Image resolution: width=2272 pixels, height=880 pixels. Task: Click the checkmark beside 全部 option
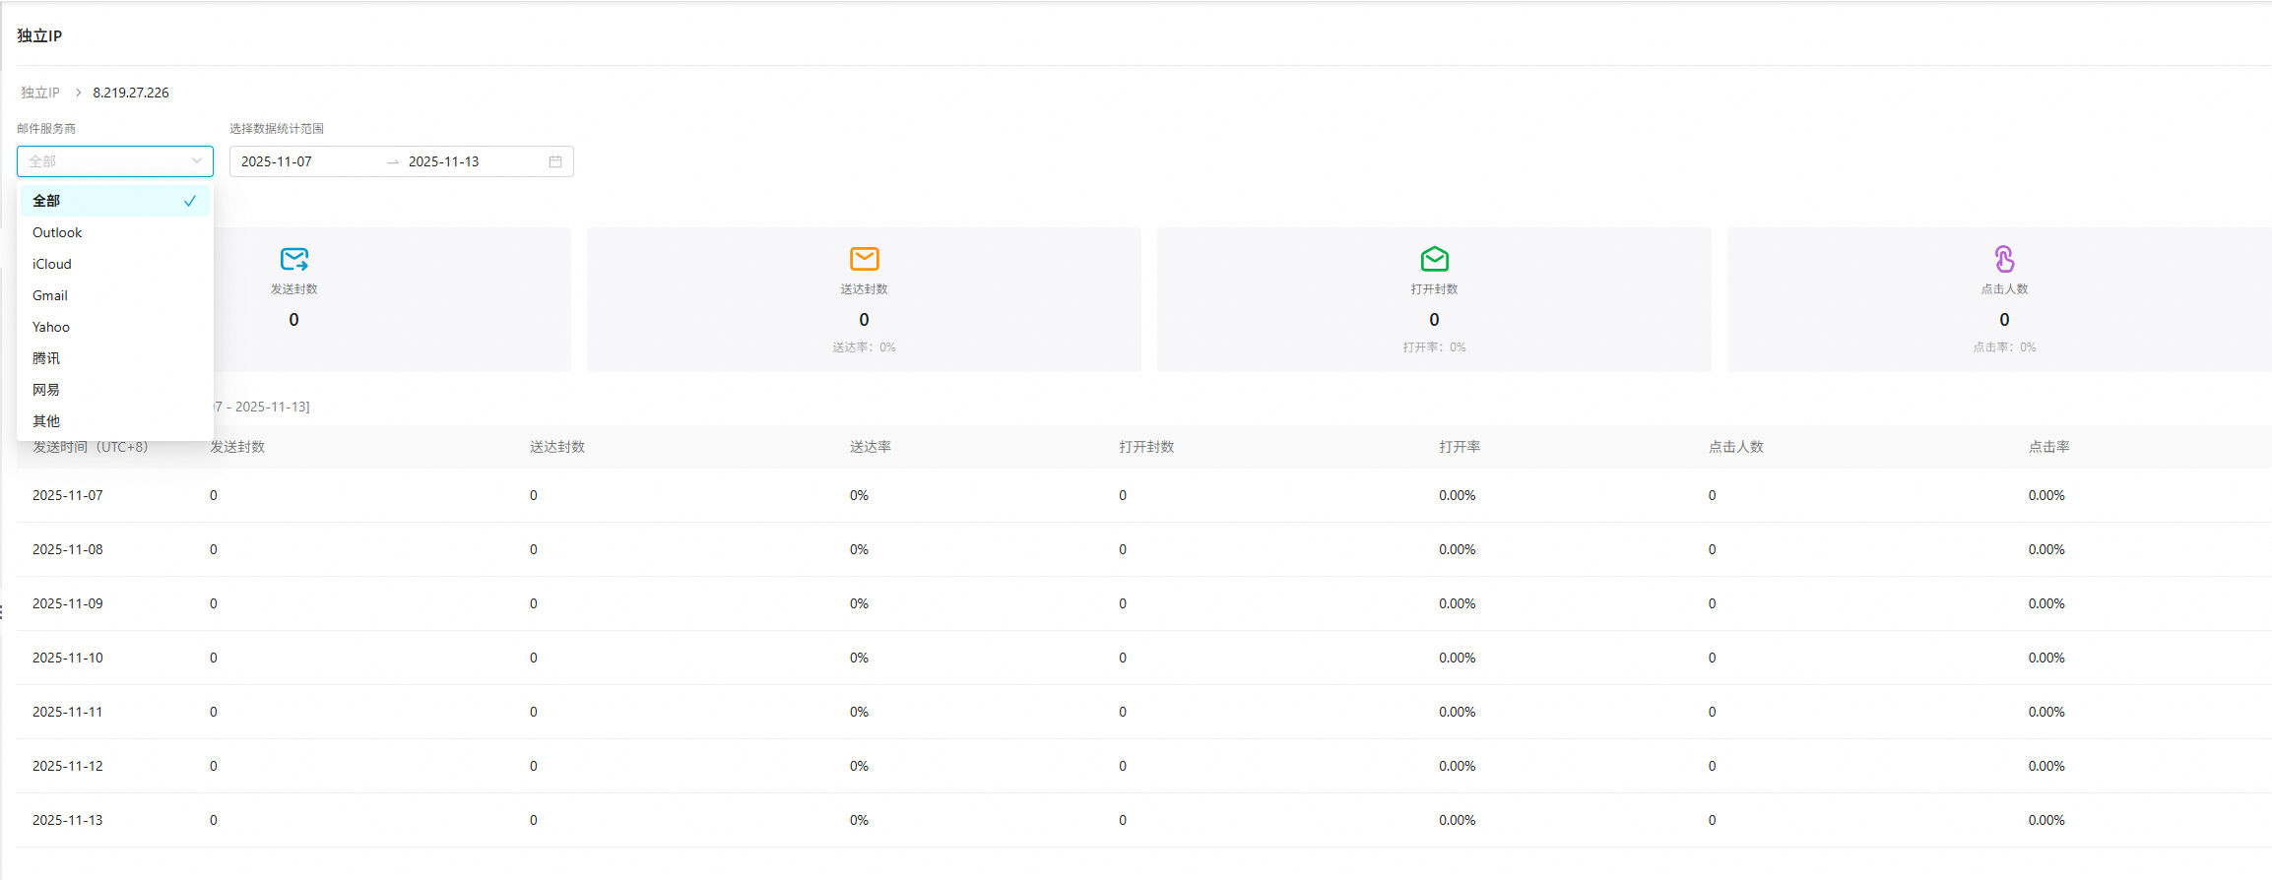tap(190, 201)
